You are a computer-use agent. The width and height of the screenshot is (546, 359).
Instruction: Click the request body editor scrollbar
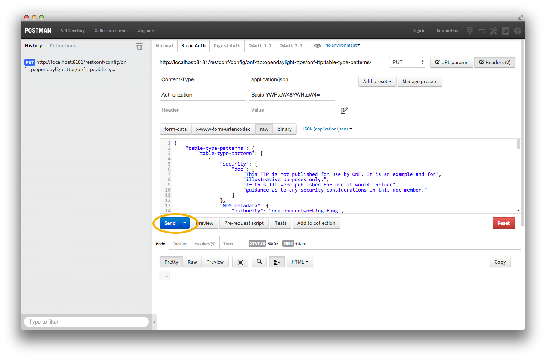[519, 144]
